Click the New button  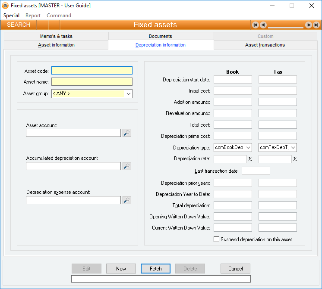click(x=121, y=269)
